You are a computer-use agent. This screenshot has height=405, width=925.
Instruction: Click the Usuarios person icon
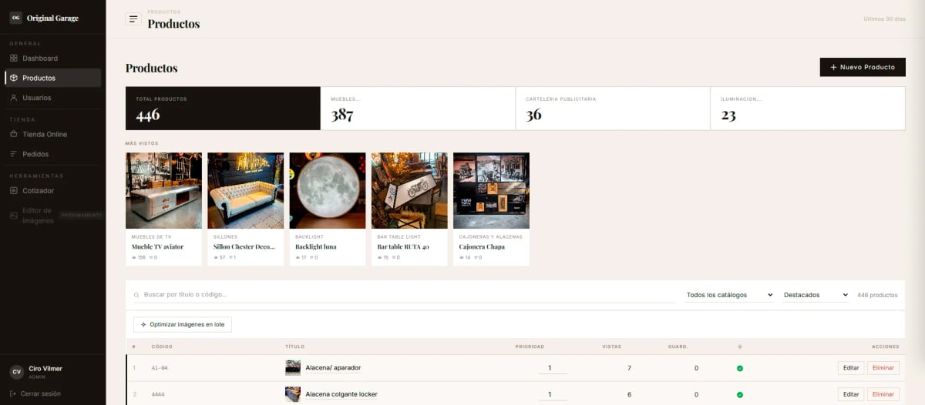(13, 98)
